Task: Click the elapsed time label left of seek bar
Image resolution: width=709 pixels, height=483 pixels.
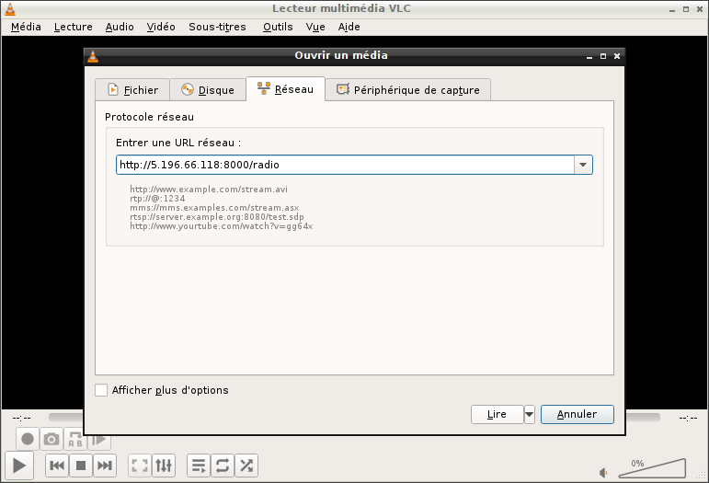Action: 22,418
